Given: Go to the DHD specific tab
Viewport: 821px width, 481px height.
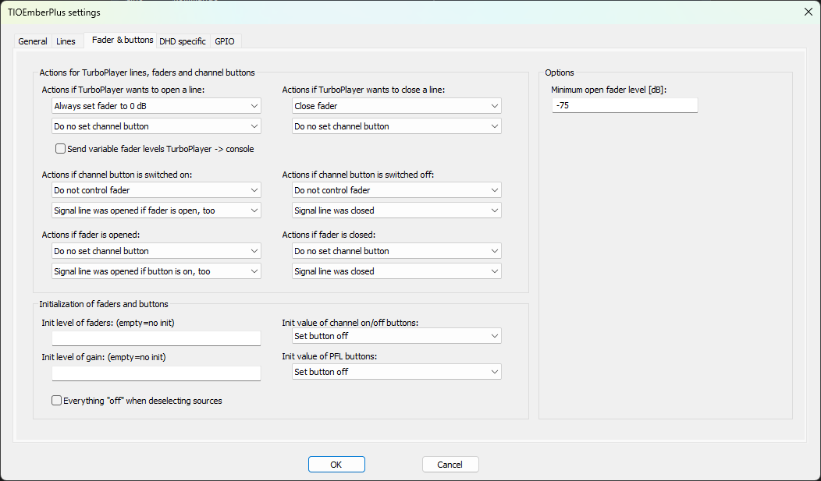Looking at the screenshot, I should click(x=183, y=41).
